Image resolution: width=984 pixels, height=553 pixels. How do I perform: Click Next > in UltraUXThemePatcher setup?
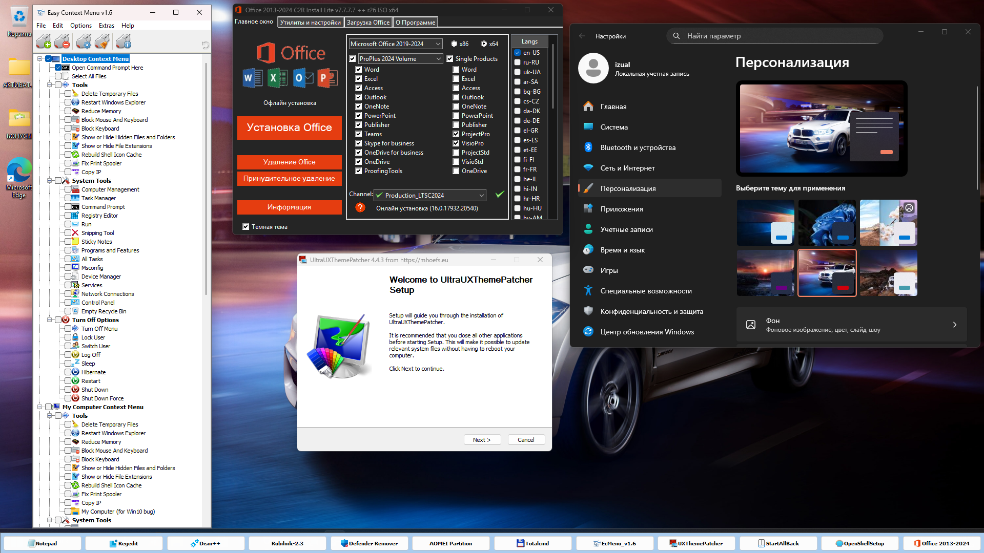482,439
